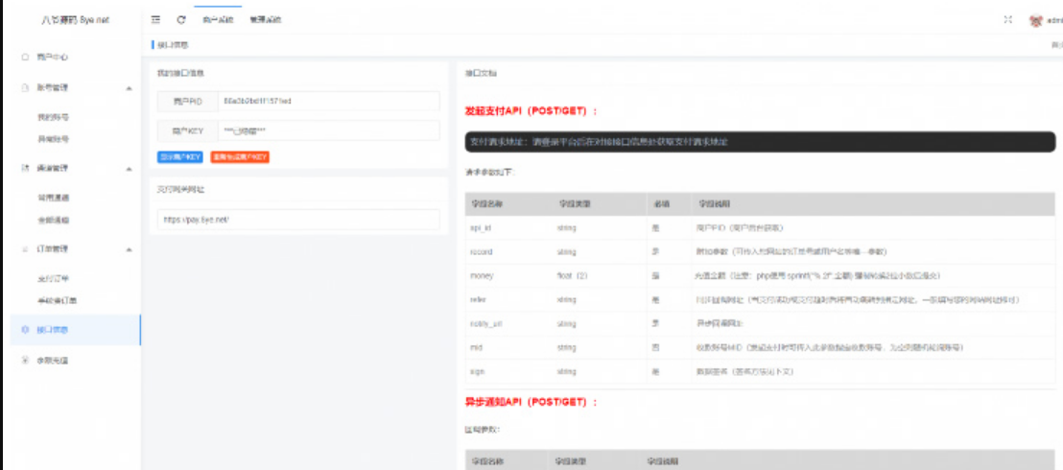Switch to the 管理系统 top tab
Screen dimensions: 1063x470
click(x=265, y=20)
